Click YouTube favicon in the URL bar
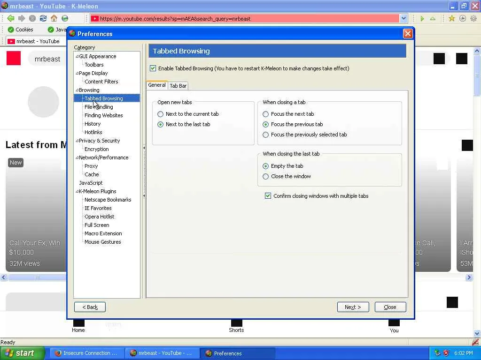Image resolution: width=481 pixels, height=360 pixels. [95, 19]
